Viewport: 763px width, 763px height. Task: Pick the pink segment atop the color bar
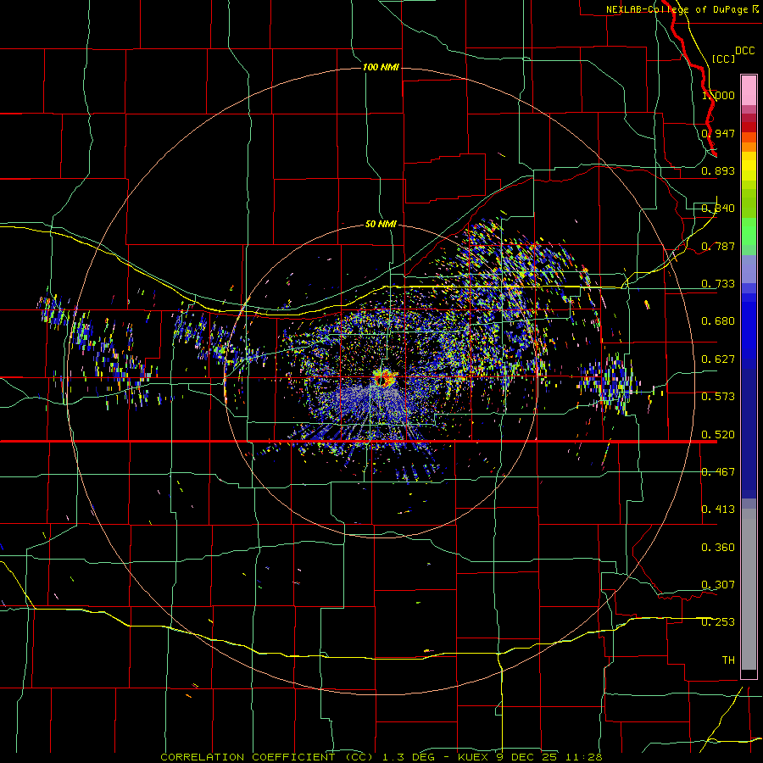coord(749,90)
